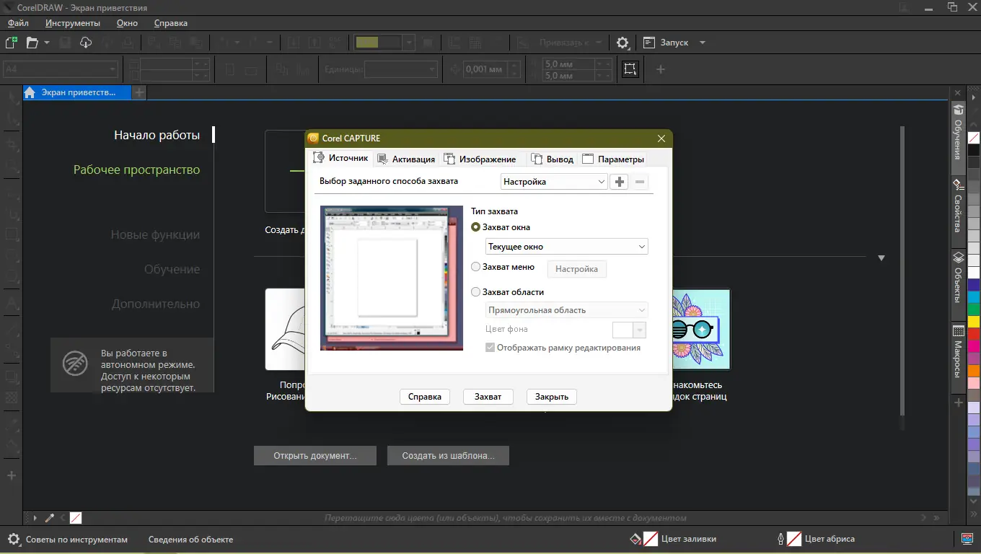
Task: Open the Инструменты menu
Action: [73, 23]
